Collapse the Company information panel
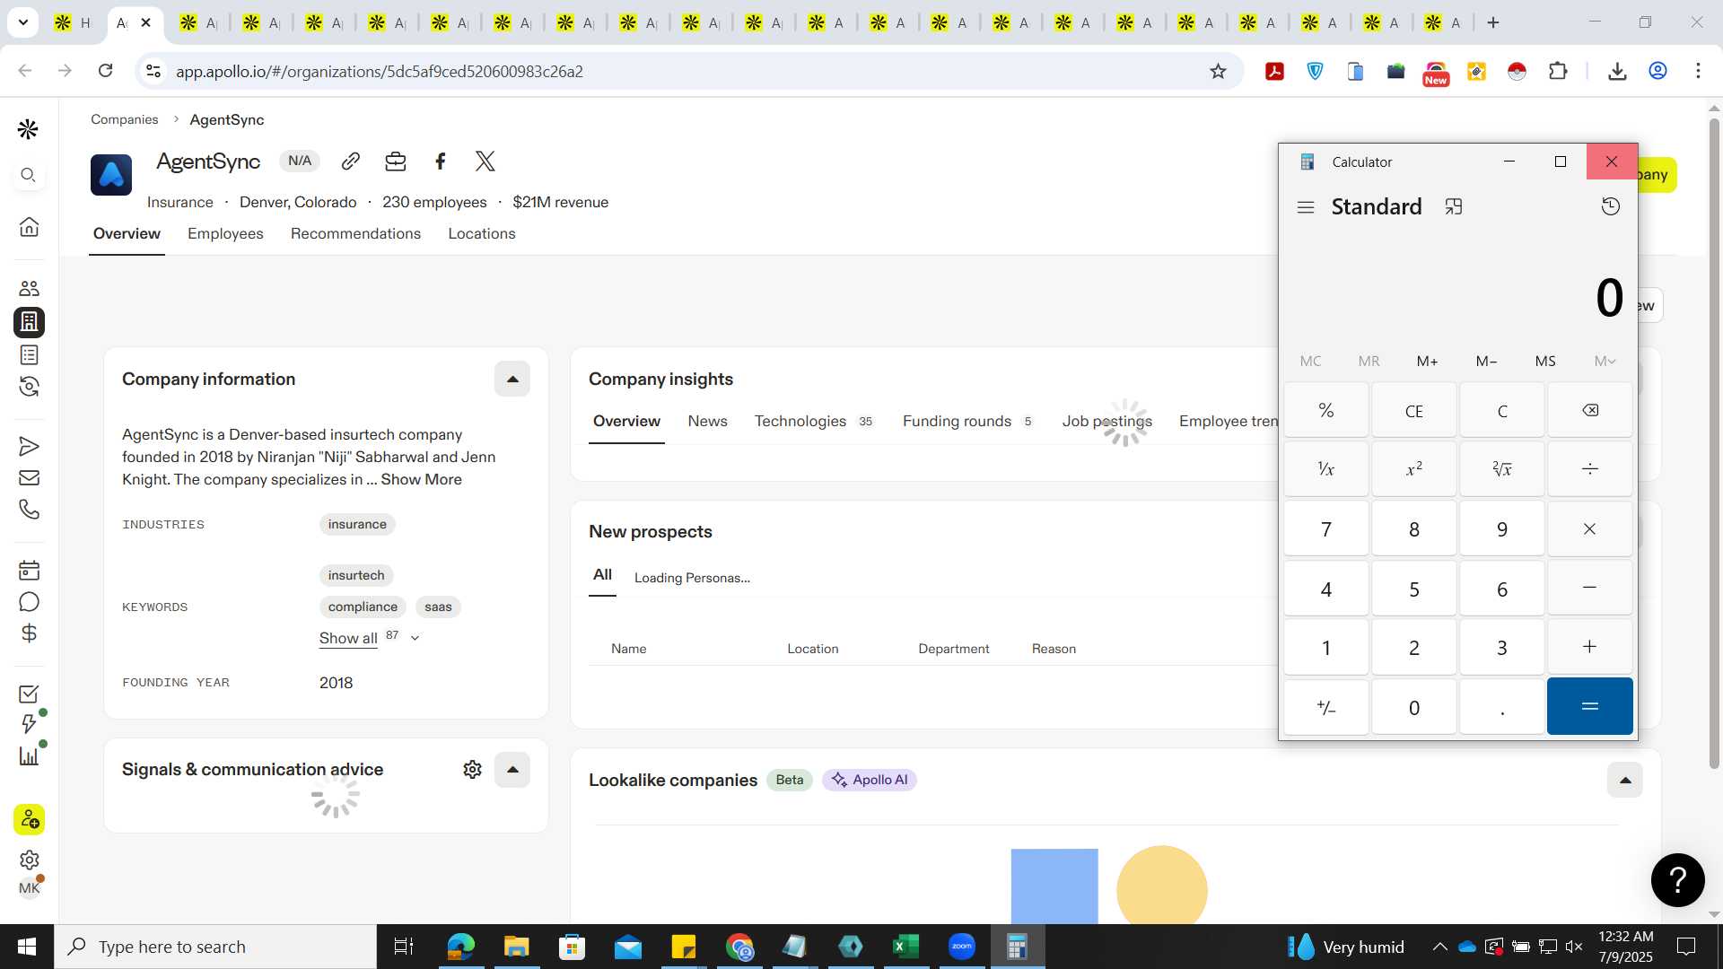The height and width of the screenshot is (969, 1723). 512,380
